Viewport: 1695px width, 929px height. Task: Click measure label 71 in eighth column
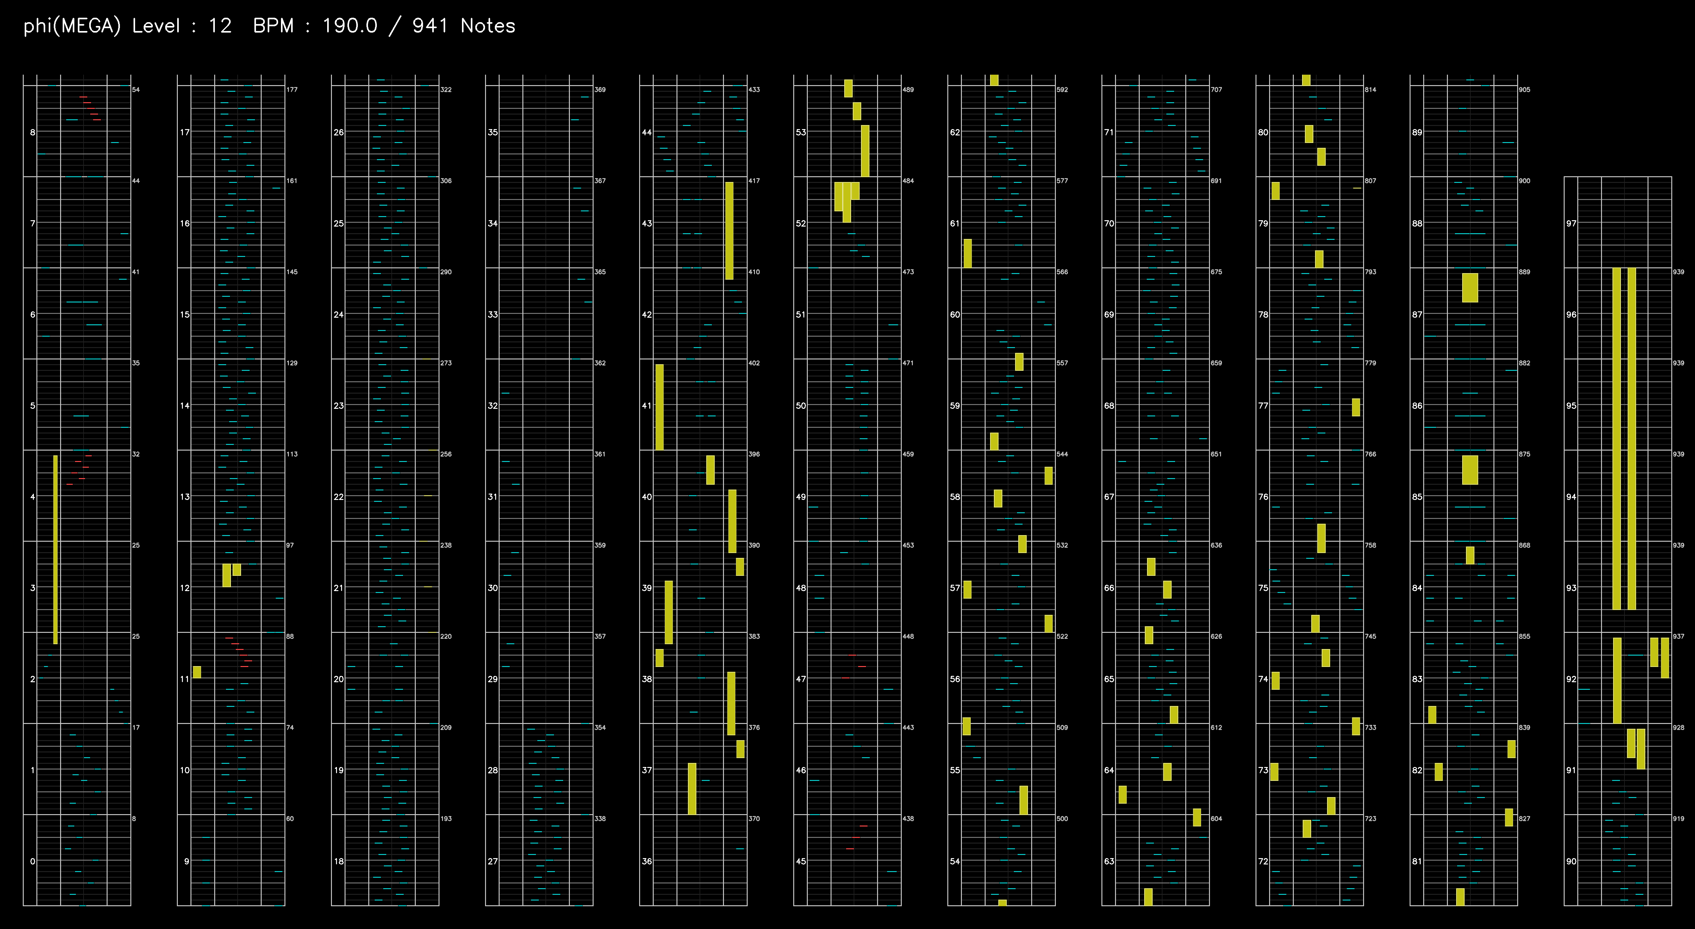coord(1109,132)
